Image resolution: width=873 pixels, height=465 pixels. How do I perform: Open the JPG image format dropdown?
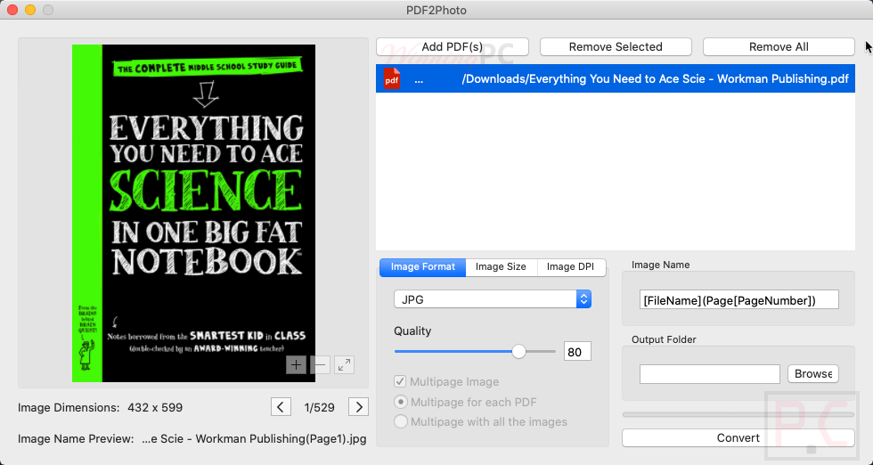492,299
